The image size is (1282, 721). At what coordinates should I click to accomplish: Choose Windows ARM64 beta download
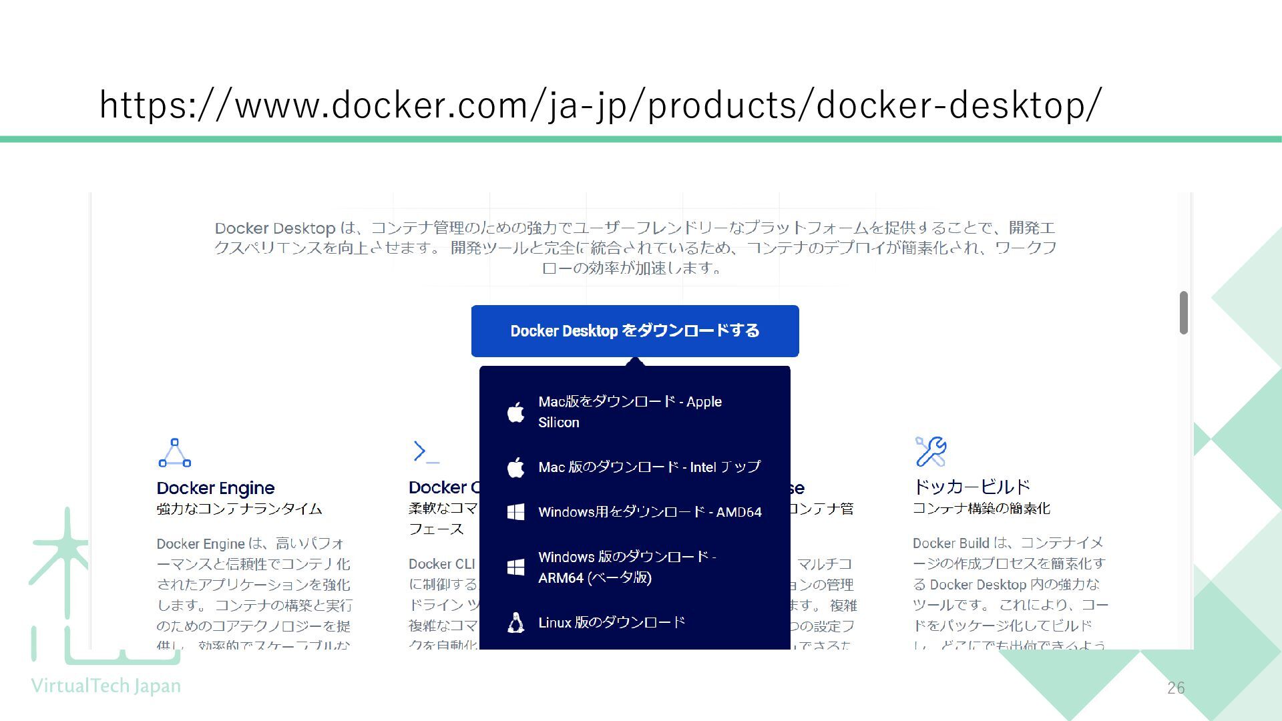[x=626, y=567]
